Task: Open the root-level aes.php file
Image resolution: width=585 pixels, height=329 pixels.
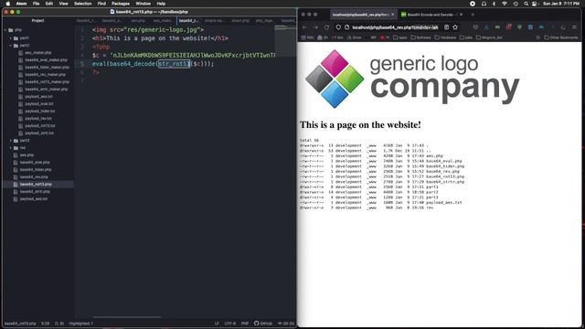Action: pos(27,155)
